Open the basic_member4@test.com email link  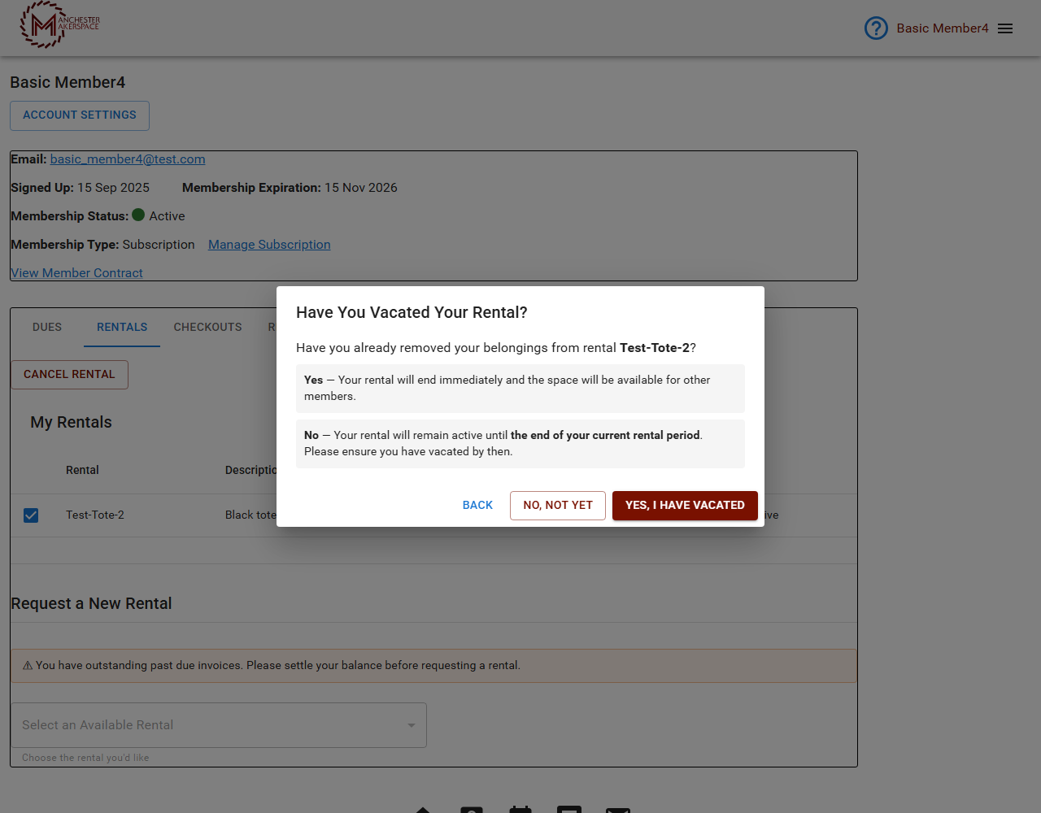pos(128,159)
